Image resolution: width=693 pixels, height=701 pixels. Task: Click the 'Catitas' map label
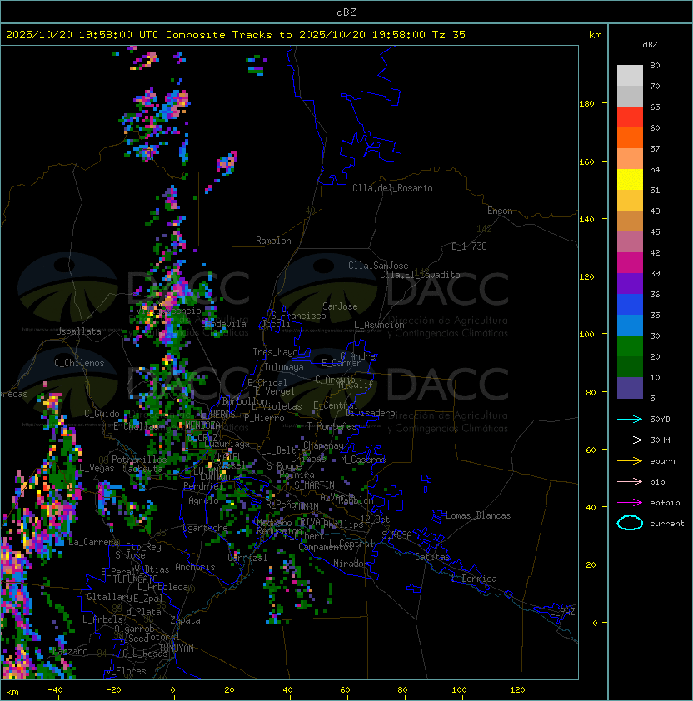click(x=432, y=557)
